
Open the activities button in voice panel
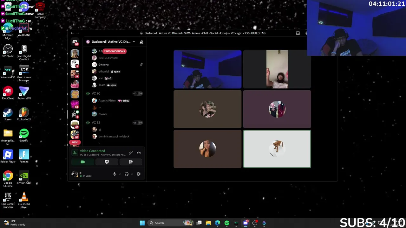131,162
